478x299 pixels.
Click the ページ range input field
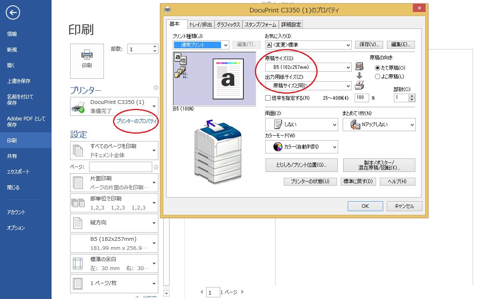120,167
